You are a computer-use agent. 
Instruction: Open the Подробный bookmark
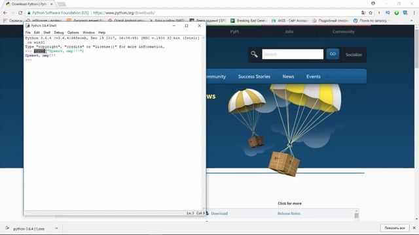[330, 20]
